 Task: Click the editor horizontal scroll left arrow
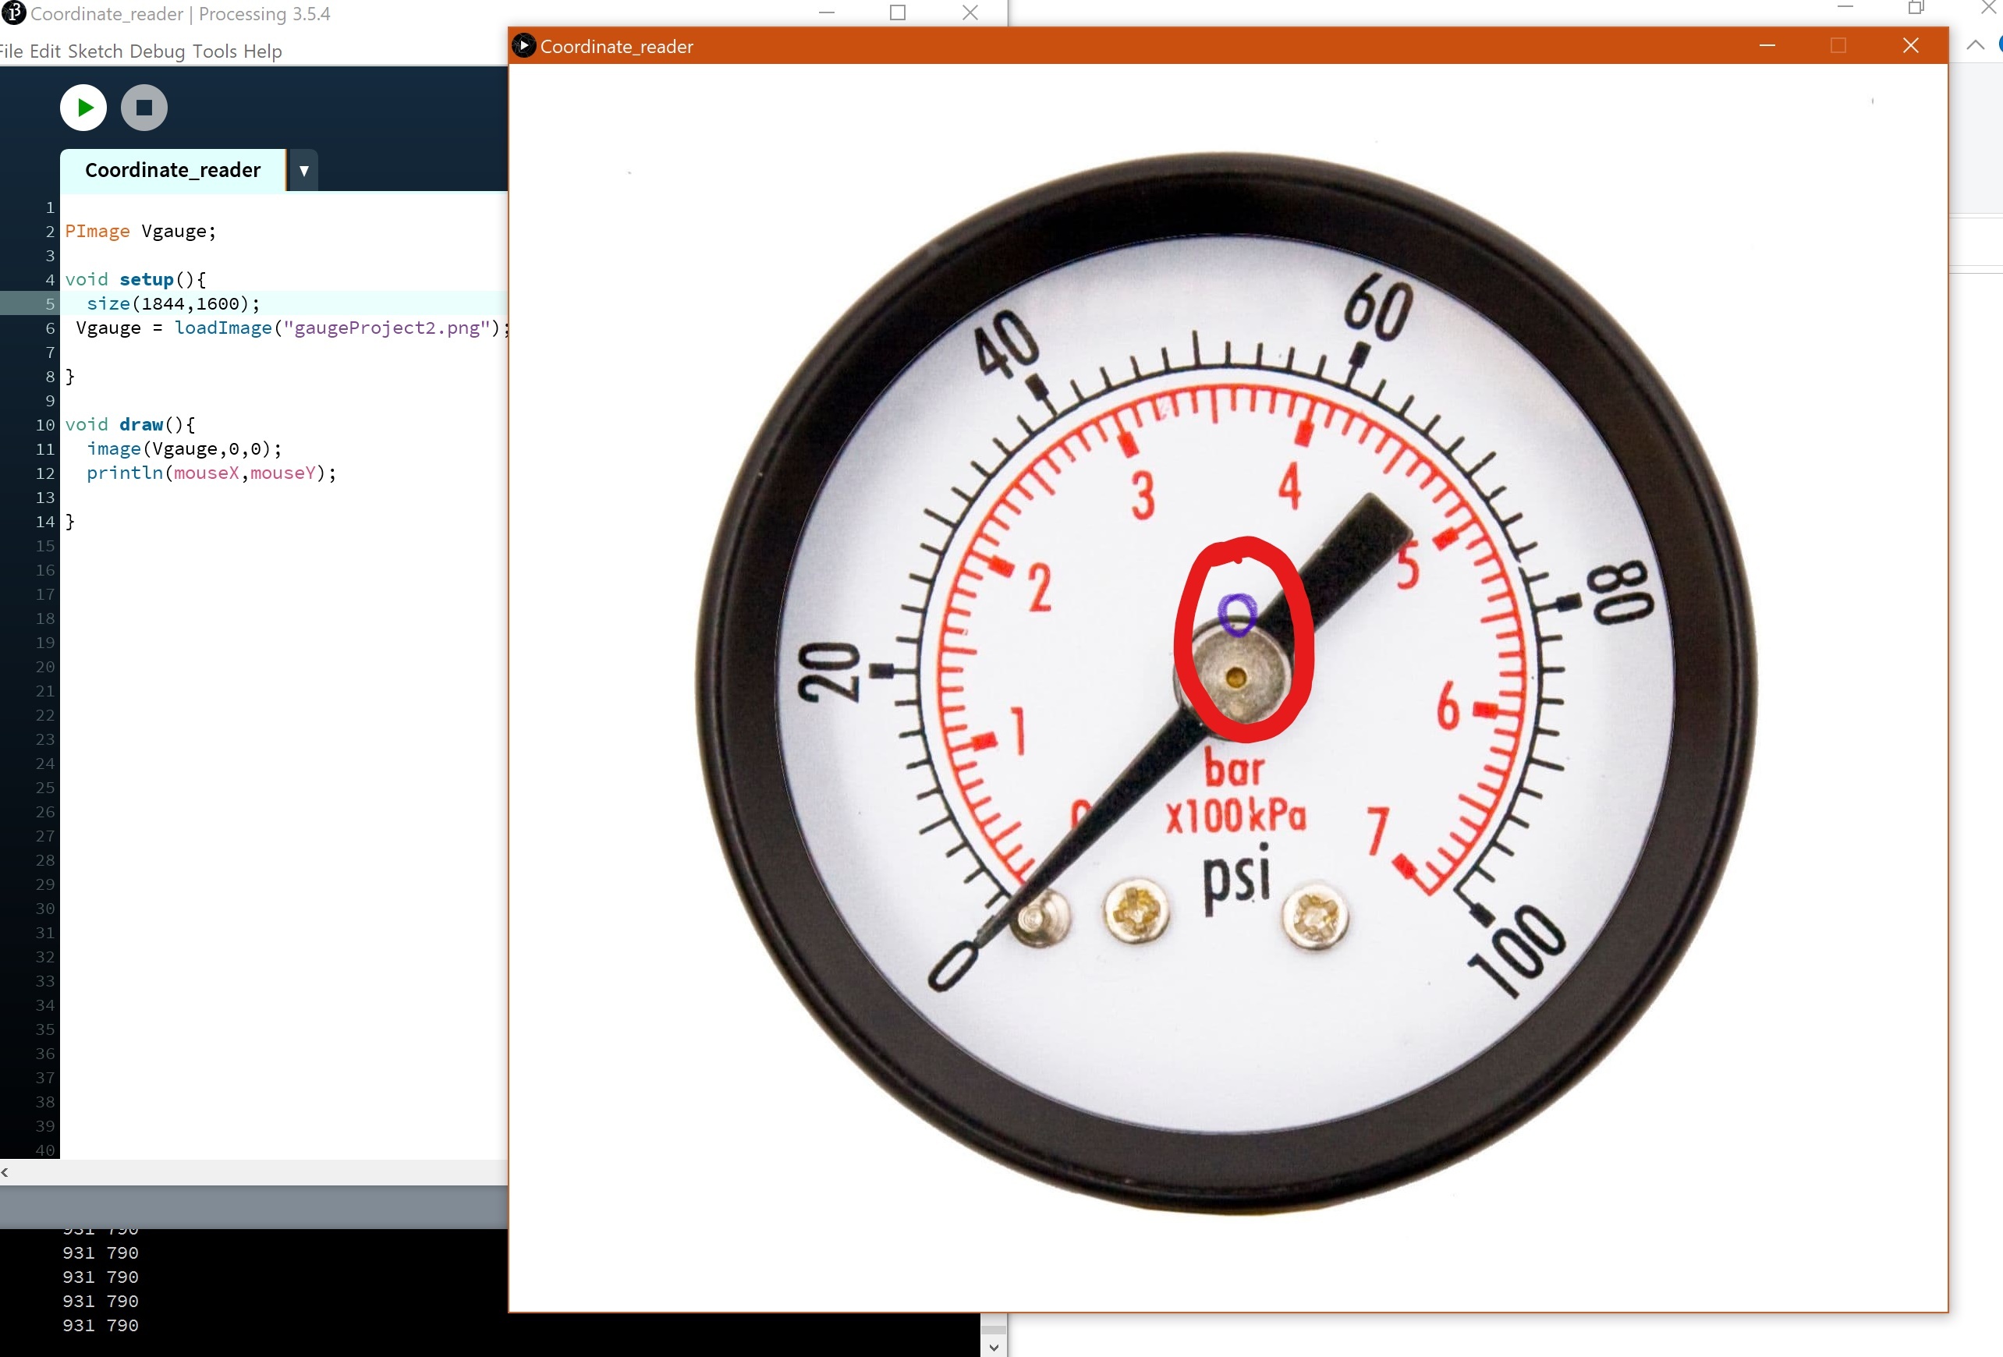[x=5, y=1171]
